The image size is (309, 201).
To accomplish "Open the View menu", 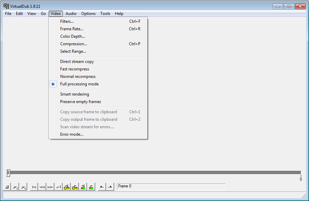I will pos(32,14).
